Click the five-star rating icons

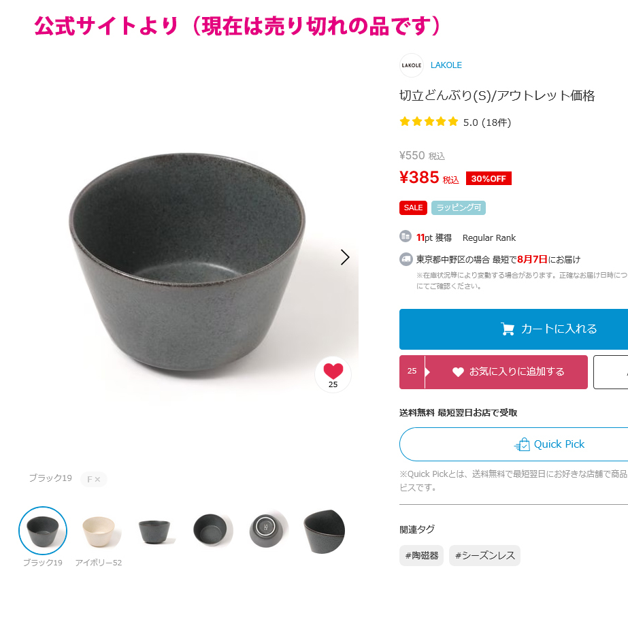coord(429,121)
